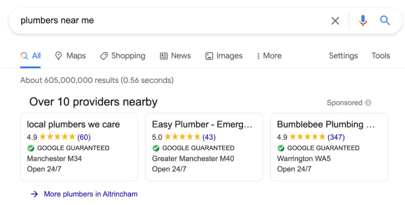Viewport: 405px width, 205px height.
Task: Click the blue magnifier search icon
Action: (385, 21)
